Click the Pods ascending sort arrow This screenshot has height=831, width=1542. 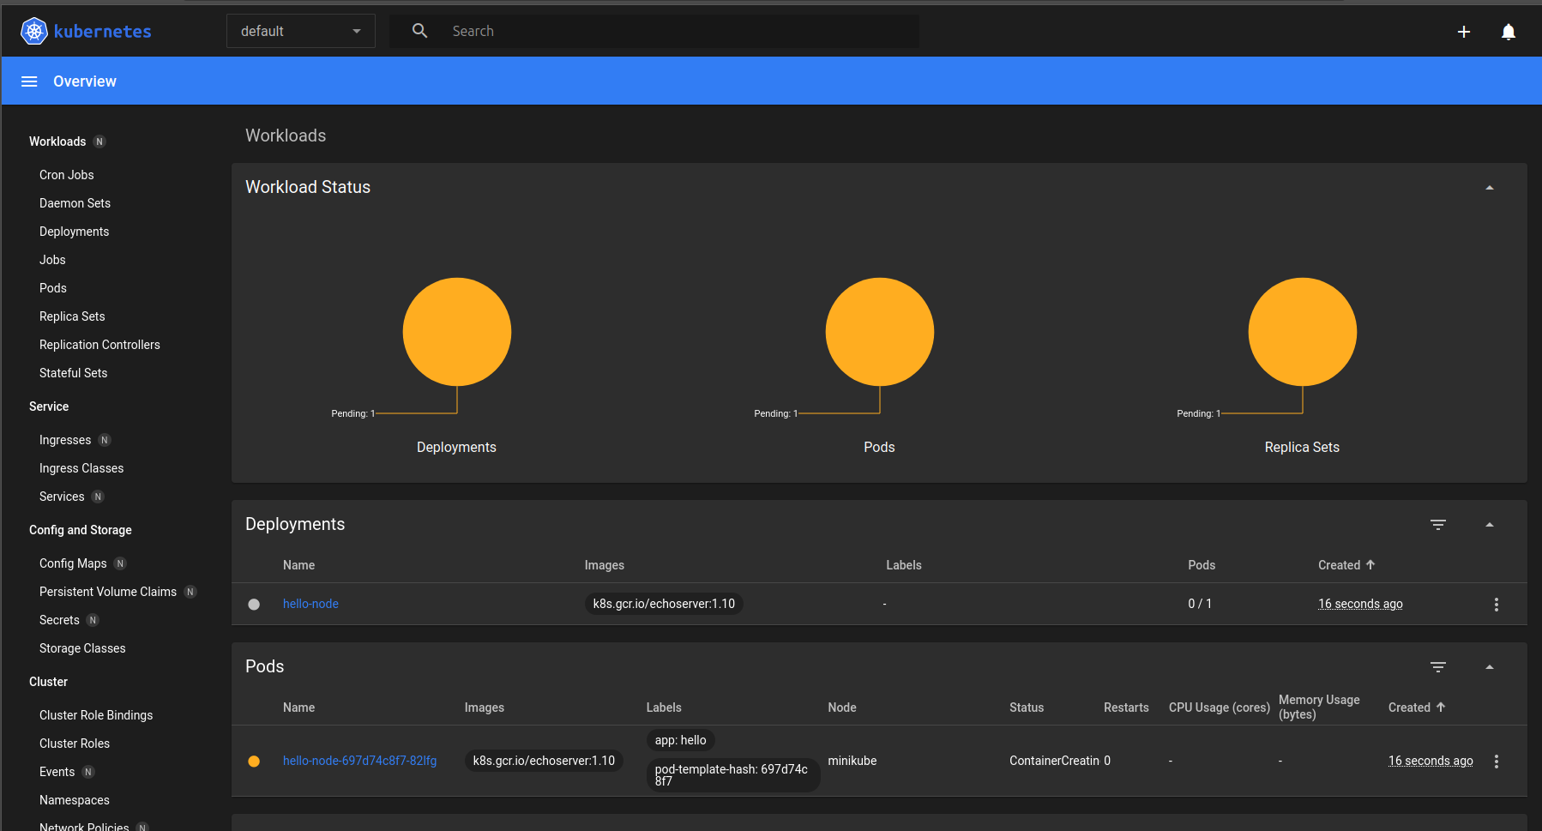(1441, 707)
